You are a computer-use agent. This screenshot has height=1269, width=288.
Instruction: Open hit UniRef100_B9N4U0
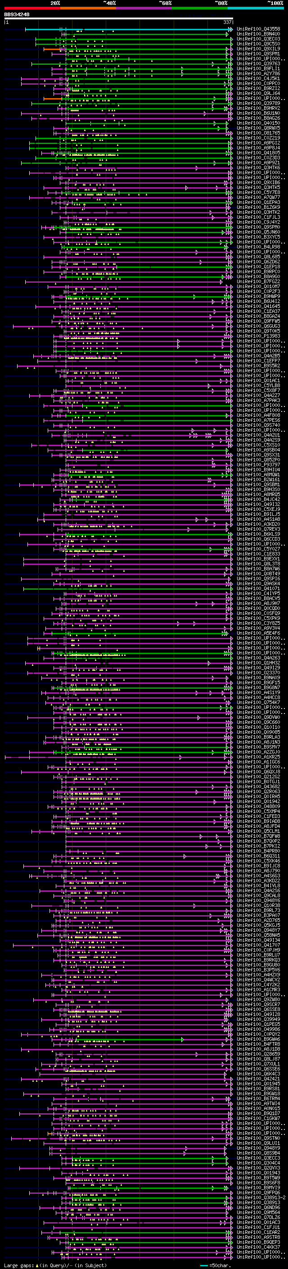258,34
